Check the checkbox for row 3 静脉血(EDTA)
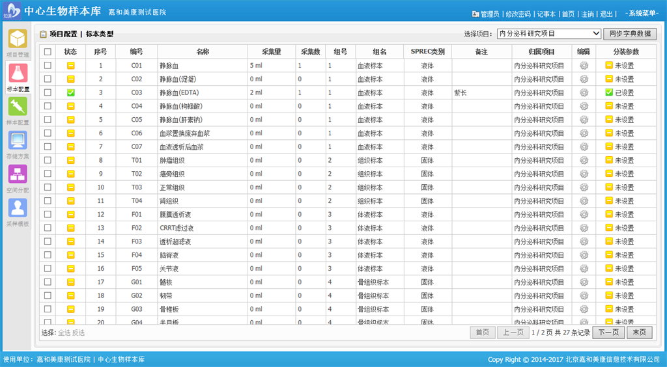667x367 pixels. pos(48,92)
